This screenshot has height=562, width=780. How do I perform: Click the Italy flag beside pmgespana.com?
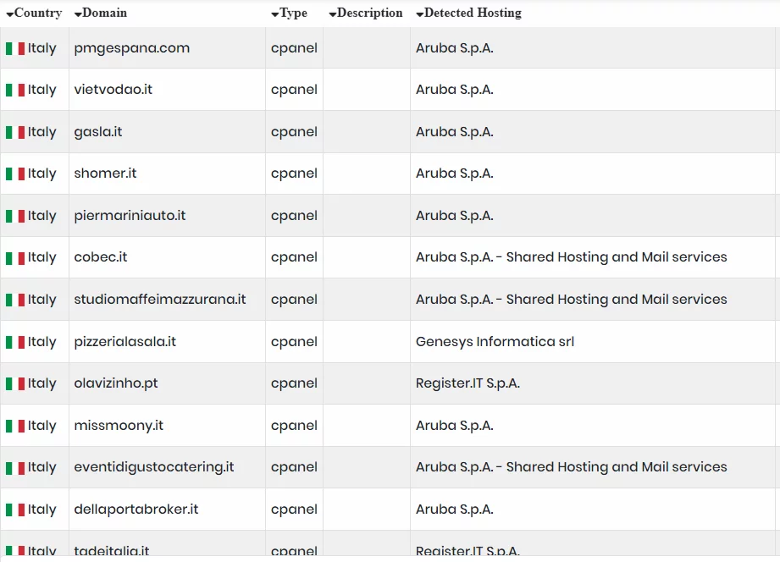click(x=15, y=48)
